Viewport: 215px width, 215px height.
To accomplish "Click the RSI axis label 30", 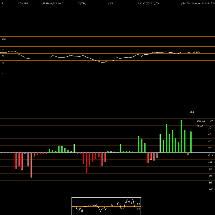I will point(3,63).
